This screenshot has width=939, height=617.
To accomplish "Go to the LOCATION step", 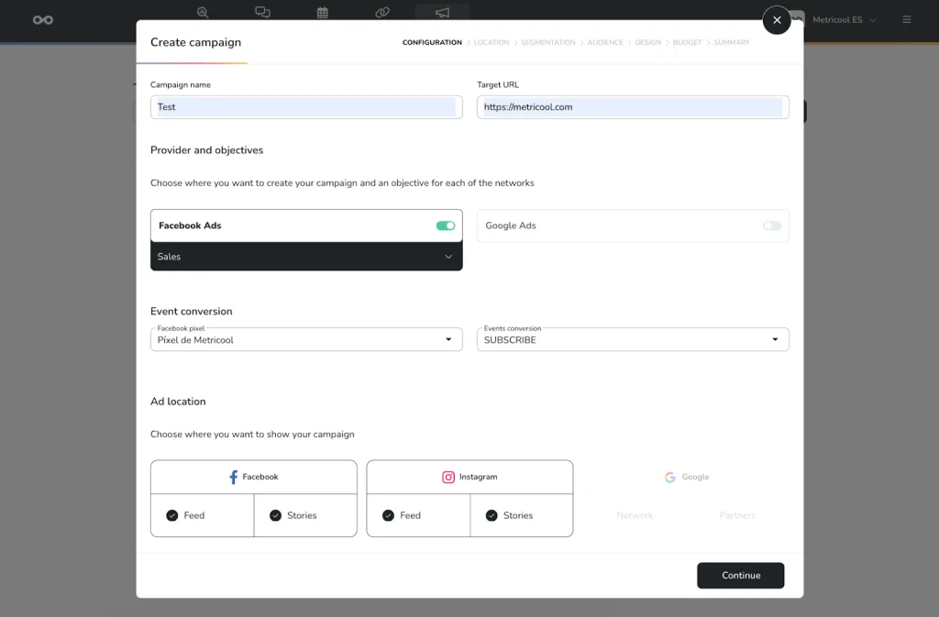I will 492,42.
